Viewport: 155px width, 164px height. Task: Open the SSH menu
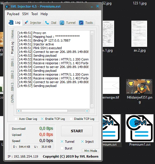[25, 14]
